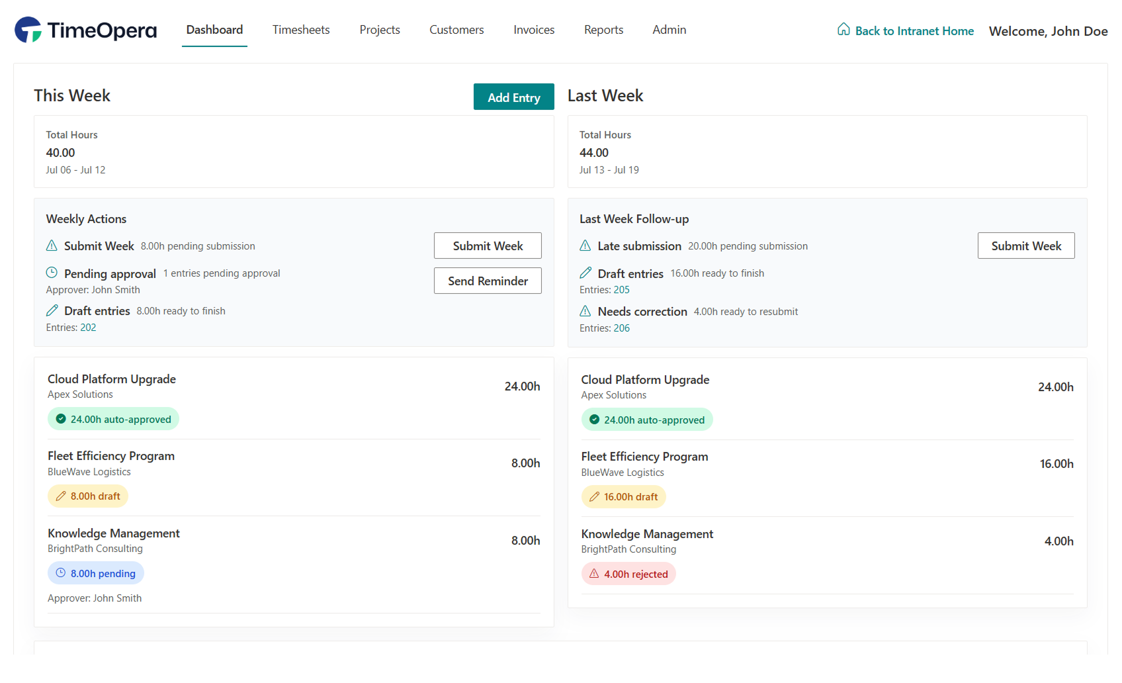The image size is (1122, 683).
Task: Click the 24.00h auto-approved badge under Last Week
Action: [647, 420]
